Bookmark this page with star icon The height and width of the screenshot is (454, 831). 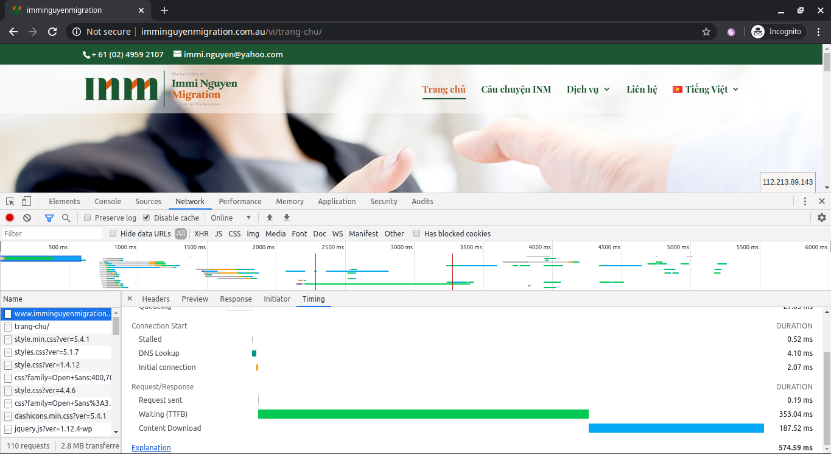pyautogui.click(x=706, y=32)
